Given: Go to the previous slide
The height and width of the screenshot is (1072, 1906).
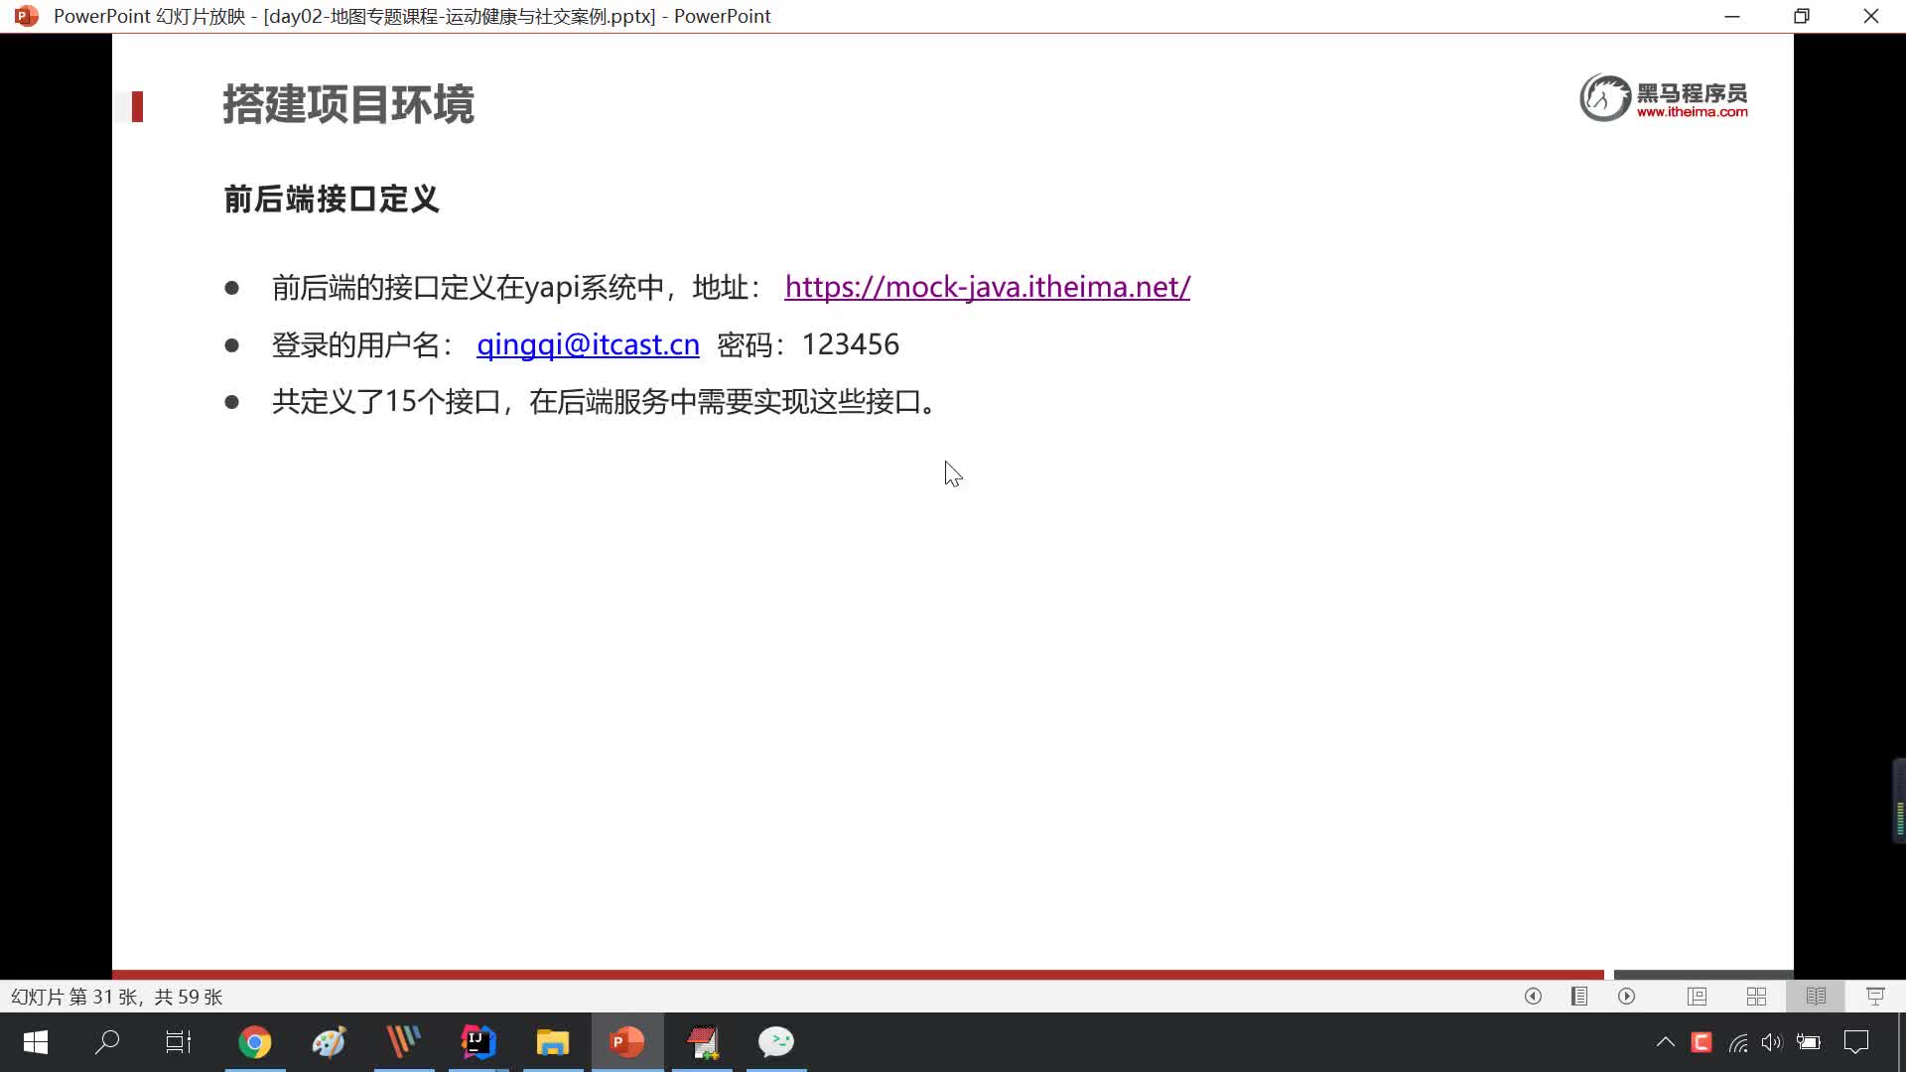Looking at the screenshot, I should pyautogui.click(x=1533, y=996).
